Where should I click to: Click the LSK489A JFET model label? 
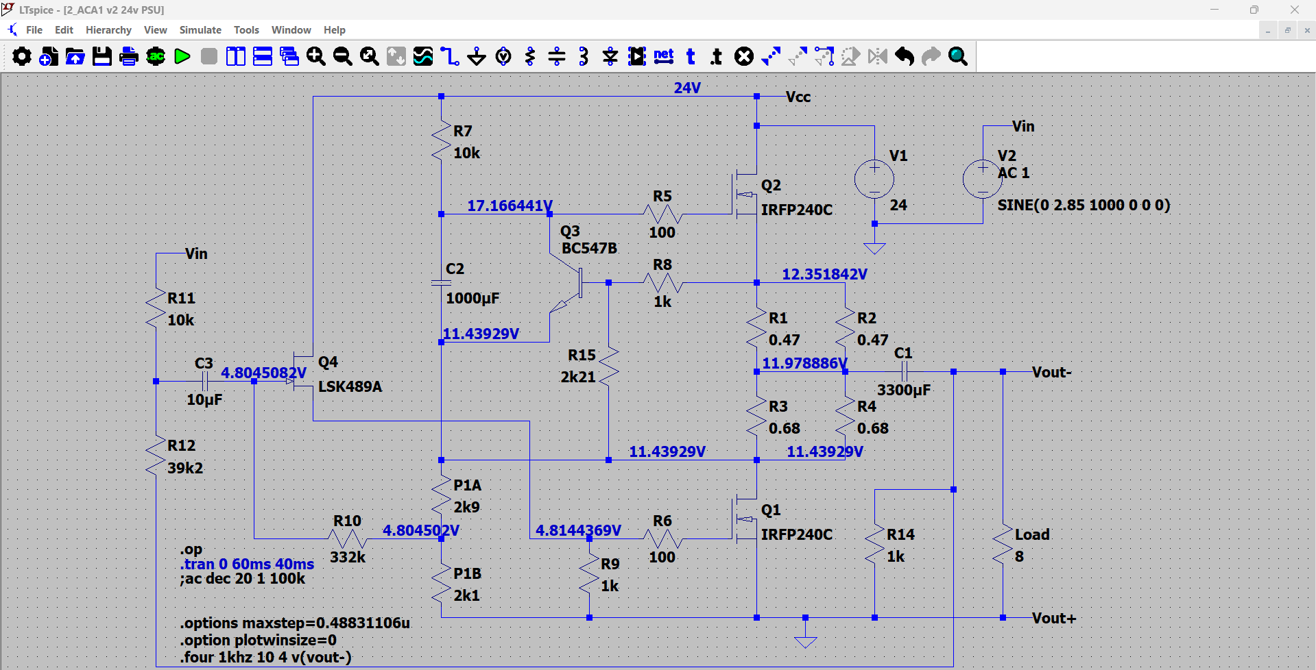click(350, 386)
